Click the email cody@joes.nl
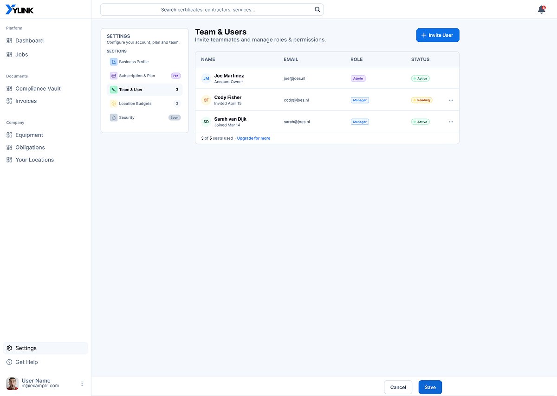The image size is (557, 396). pos(296,100)
